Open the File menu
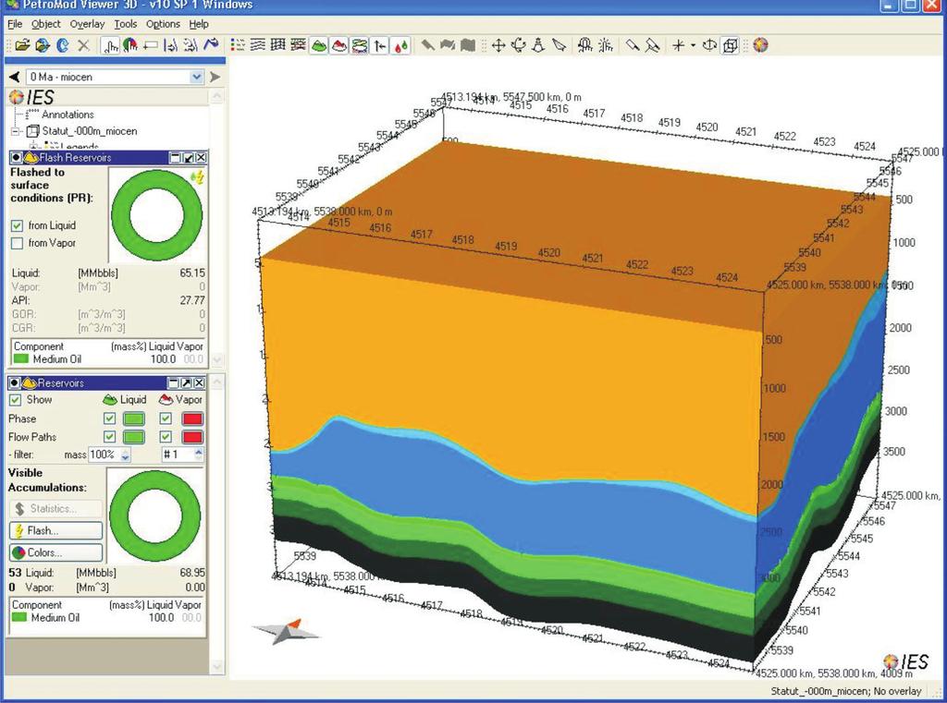Image resolution: width=947 pixels, height=703 pixels. (x=15, y=24)
